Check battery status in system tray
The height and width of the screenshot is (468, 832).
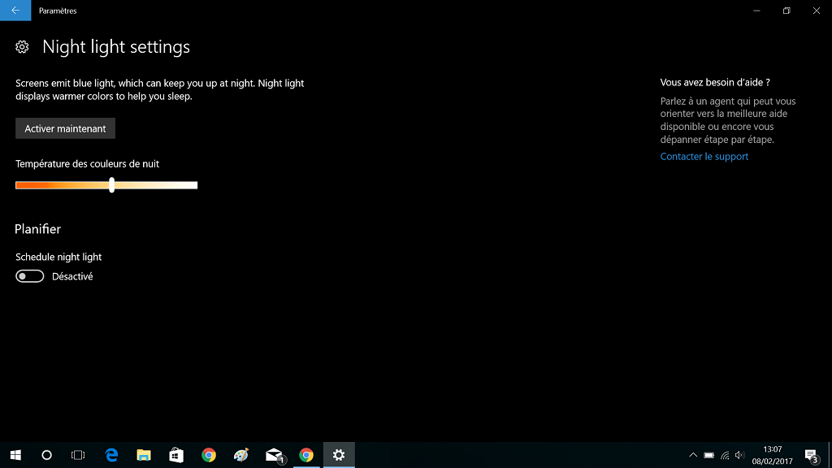click(708, 455)
